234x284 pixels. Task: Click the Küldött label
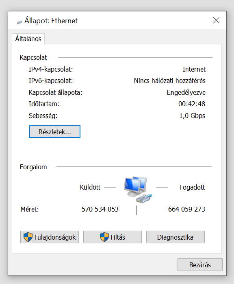[x=90, y=187]
